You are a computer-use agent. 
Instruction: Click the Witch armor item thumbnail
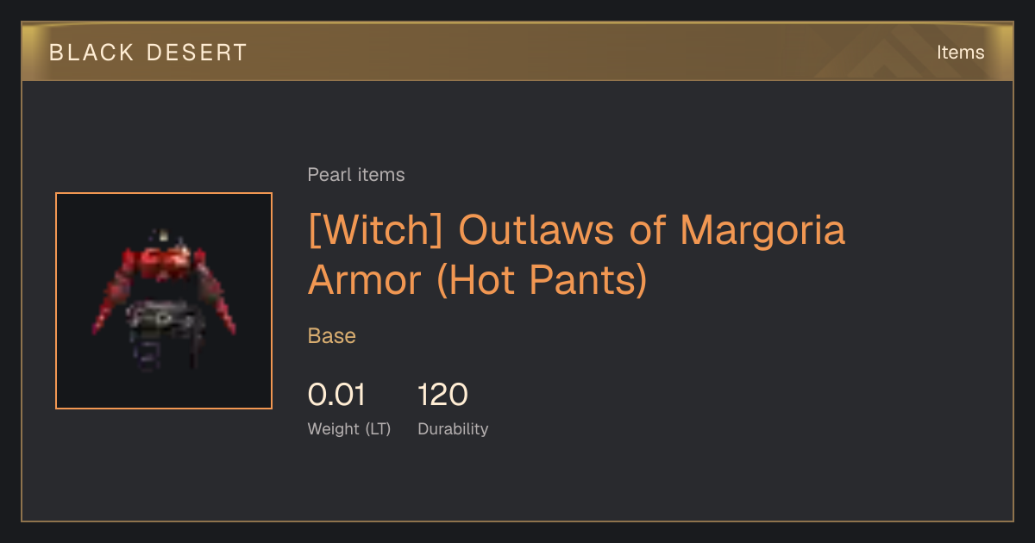164,301
